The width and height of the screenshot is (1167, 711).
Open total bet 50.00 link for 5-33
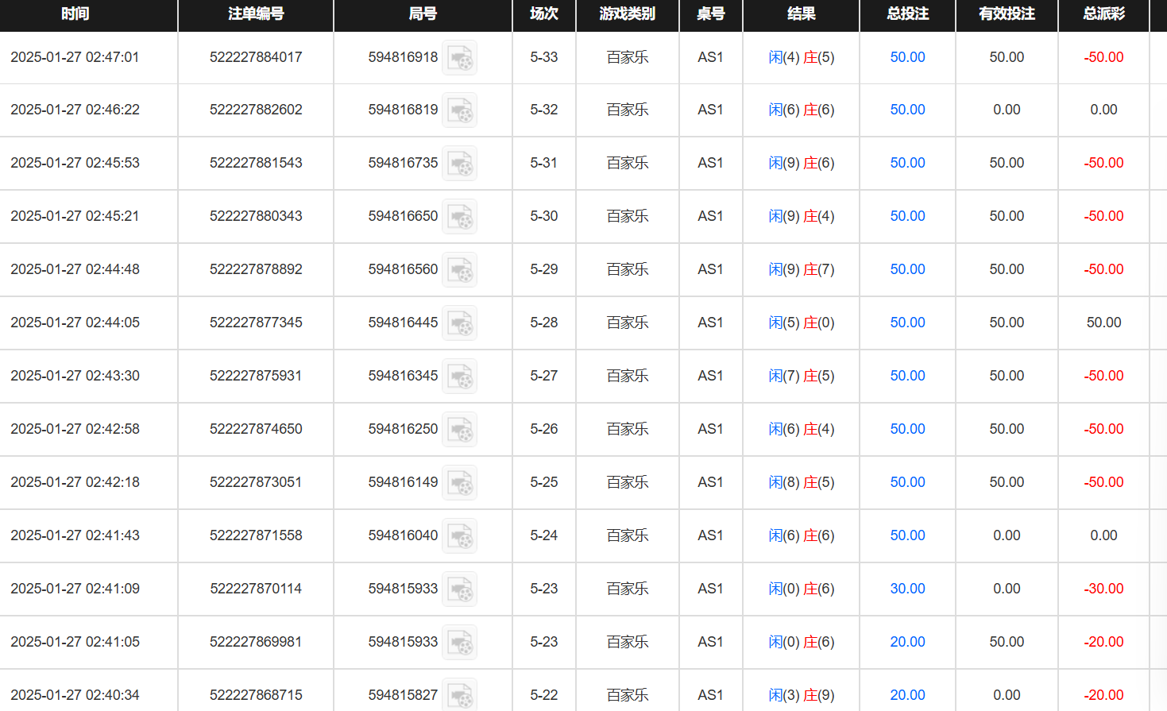click(x=907, y=57)
